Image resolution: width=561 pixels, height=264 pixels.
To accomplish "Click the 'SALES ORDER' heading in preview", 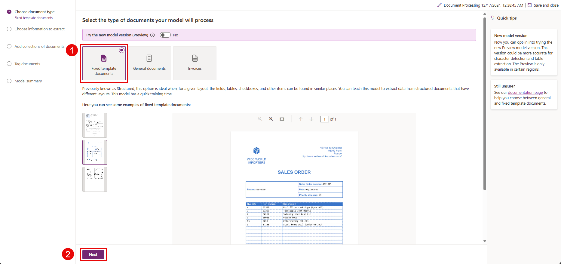I will click(x=294, y=172).
